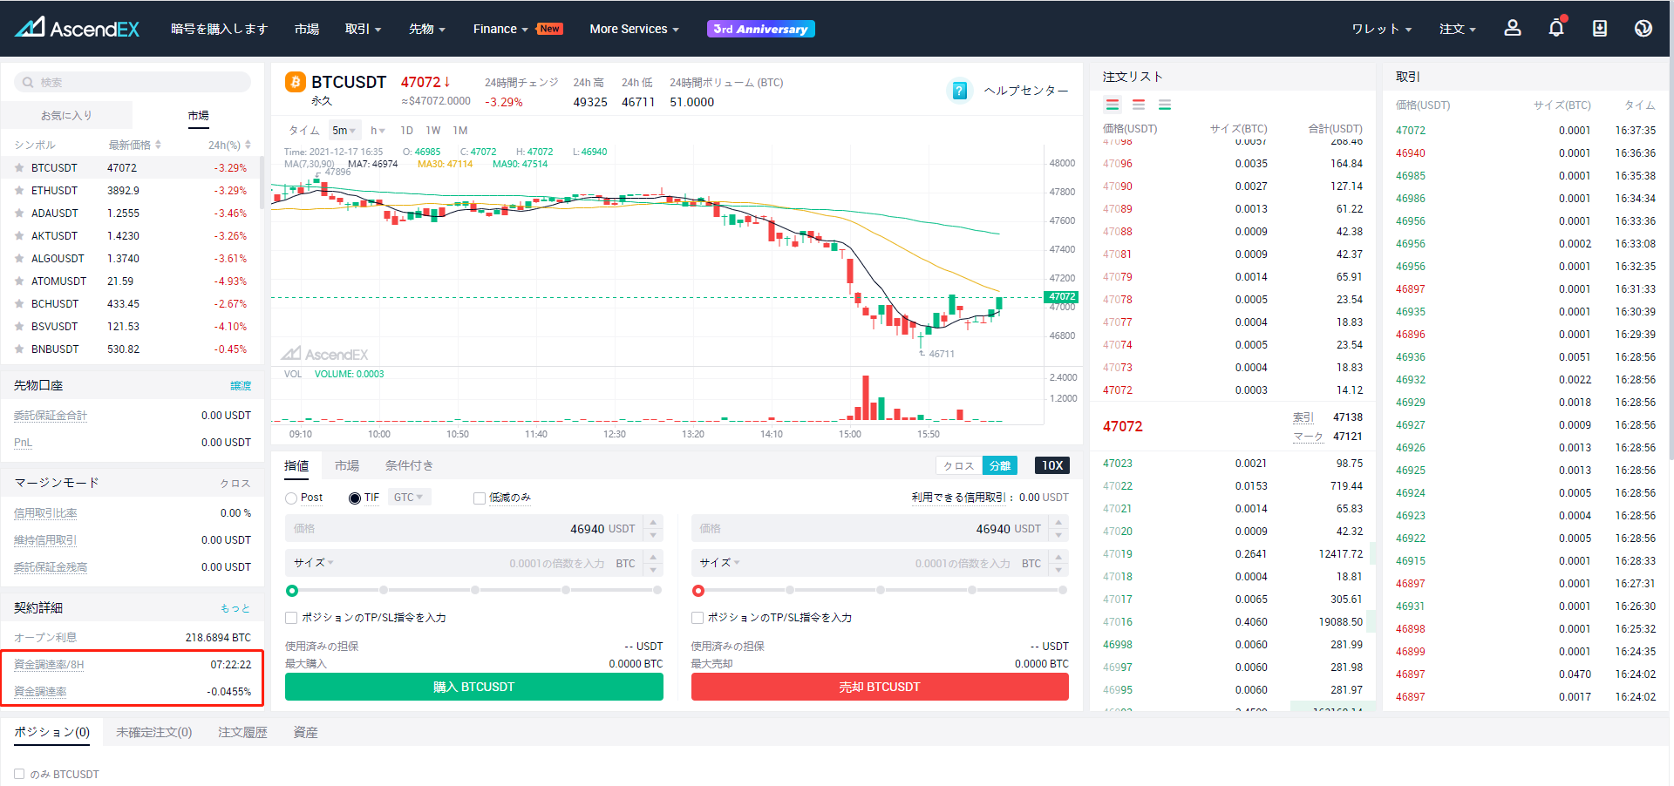Show combined order book view icon
Viewport: 1674px width, 786px height.
pos(1113,105)
